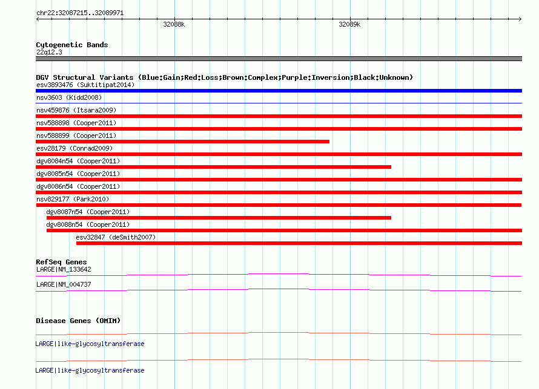Click the esv3893476 (Suktitipat2014) label

[85, 85]
